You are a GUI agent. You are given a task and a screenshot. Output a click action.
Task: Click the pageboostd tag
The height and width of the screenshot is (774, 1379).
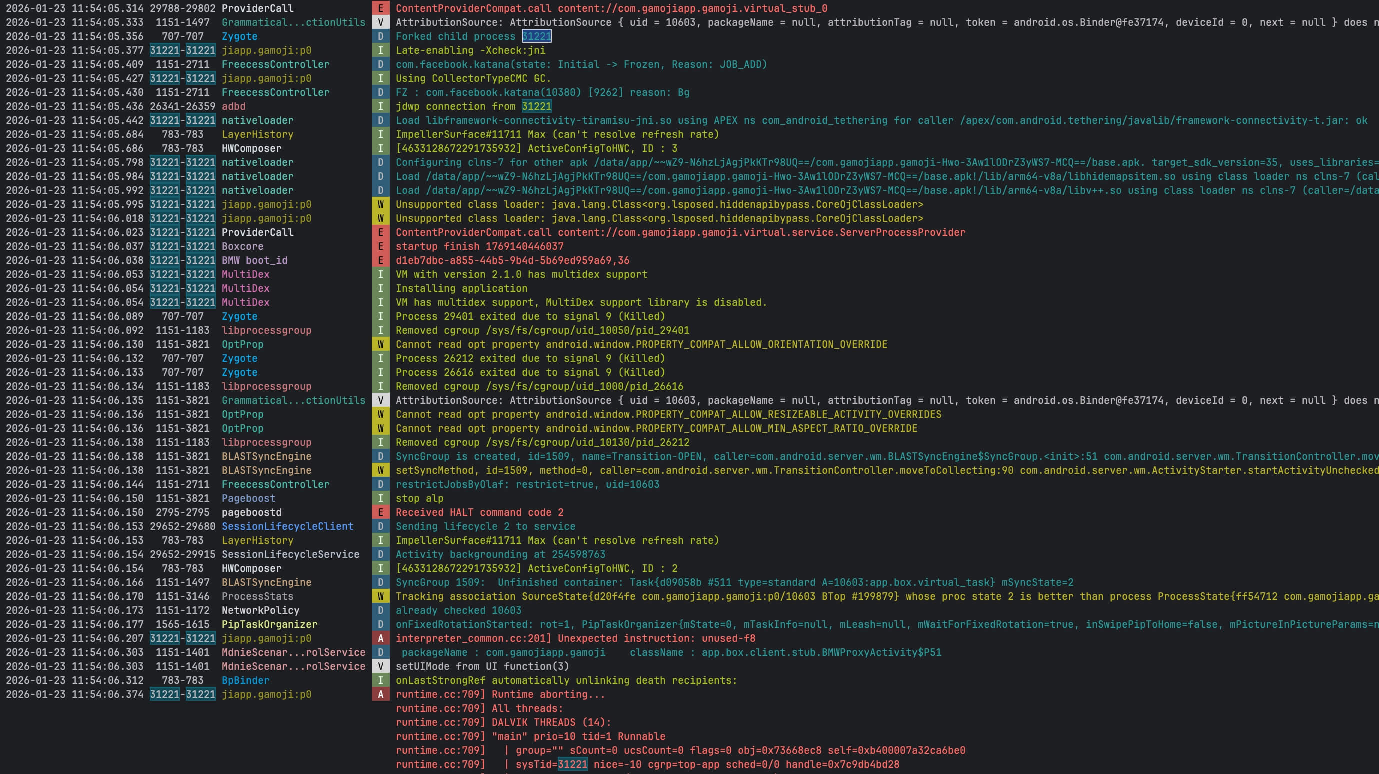(x=251, y=512)
